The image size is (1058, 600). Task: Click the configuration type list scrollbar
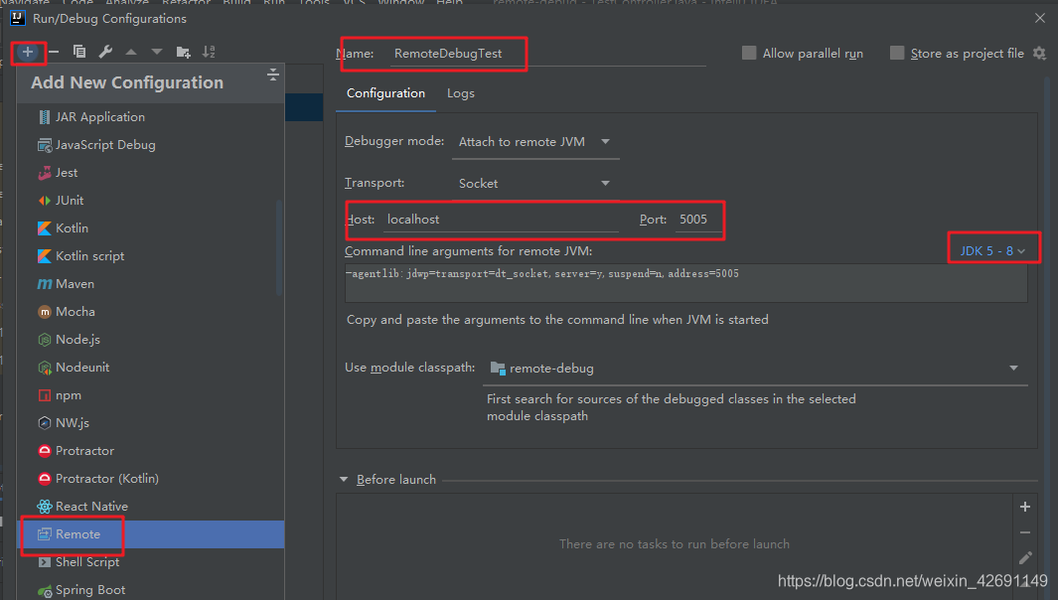point(279,247)
